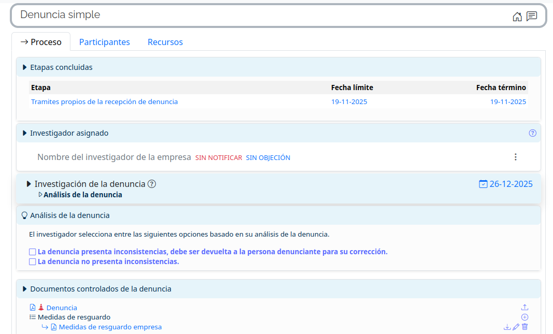Collapse the Etapas concluidas section
The image size is (553, 334).
pyautogui.click(x=25, y=67)
